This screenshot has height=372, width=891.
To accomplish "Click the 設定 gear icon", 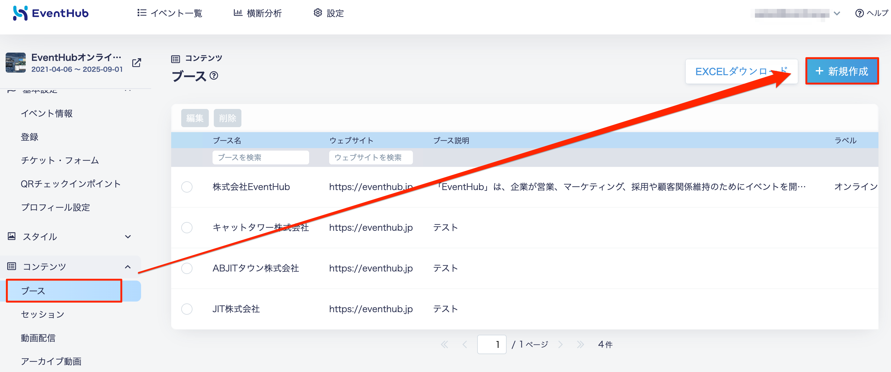I will click(x=318, y=13).
